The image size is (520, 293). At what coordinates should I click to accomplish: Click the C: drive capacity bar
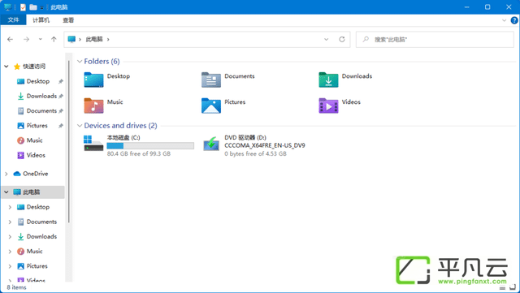point(150,146)
